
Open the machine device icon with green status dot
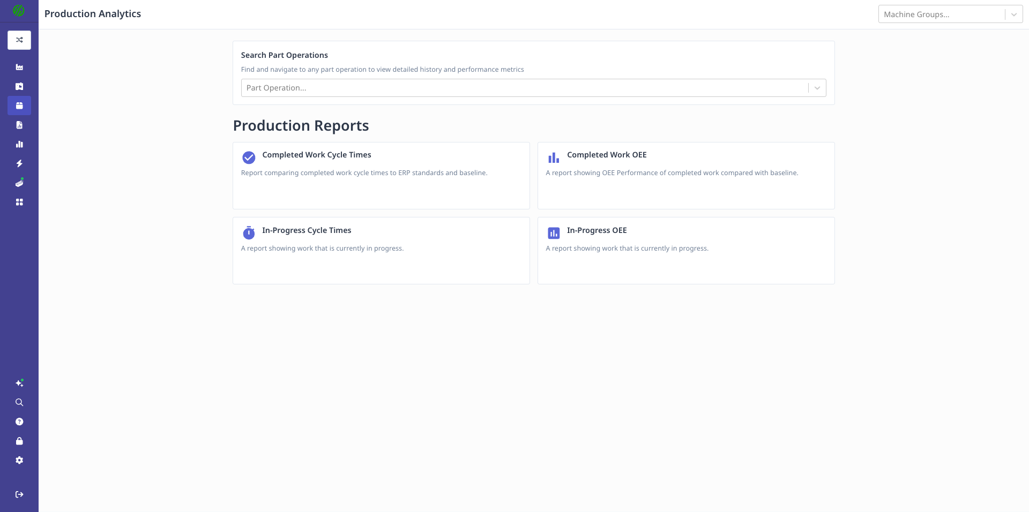coord(19,183)
